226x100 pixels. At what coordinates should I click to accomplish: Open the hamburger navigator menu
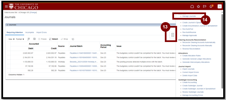point(6,6)
